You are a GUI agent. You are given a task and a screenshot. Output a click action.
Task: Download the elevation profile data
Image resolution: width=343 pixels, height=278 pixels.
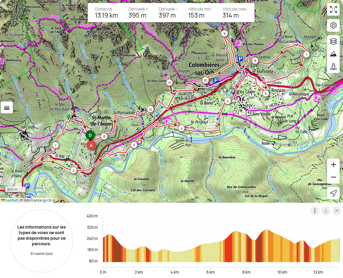tap(326, 211)
